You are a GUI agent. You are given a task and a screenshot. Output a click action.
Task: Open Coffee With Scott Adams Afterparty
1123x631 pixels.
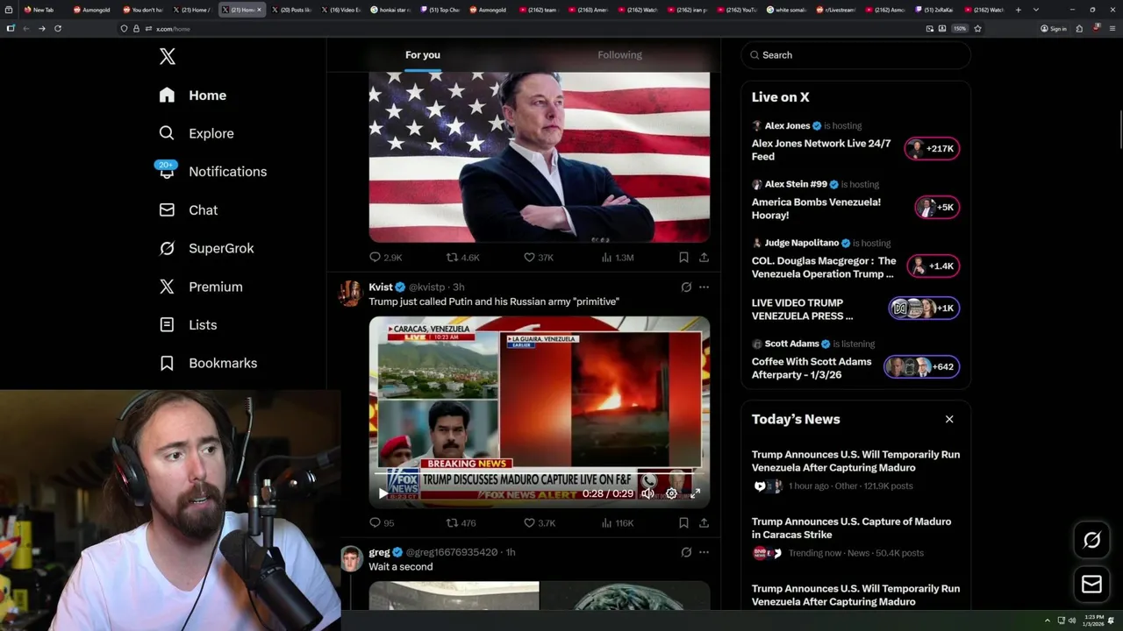pyautogui.click(x=812, y=368)
